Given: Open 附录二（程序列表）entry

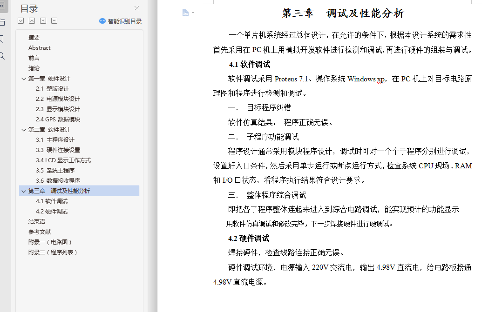Looking at the screenshot, I should point(53,252).
